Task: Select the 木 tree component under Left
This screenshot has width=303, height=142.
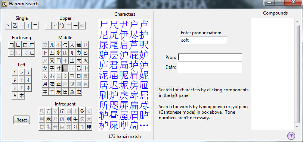Action: click(22, 95)
